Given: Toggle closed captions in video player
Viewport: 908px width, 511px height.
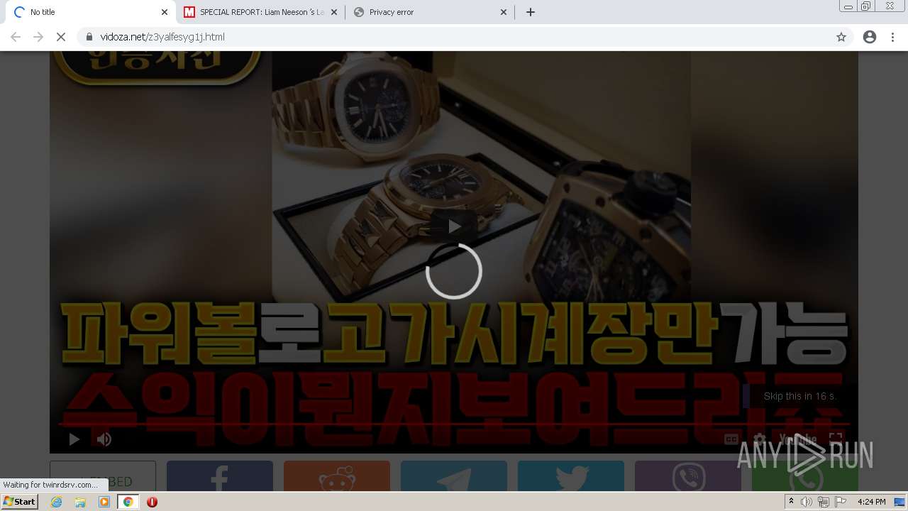Looking at the screenshot, I should click(x=731, y=439).
